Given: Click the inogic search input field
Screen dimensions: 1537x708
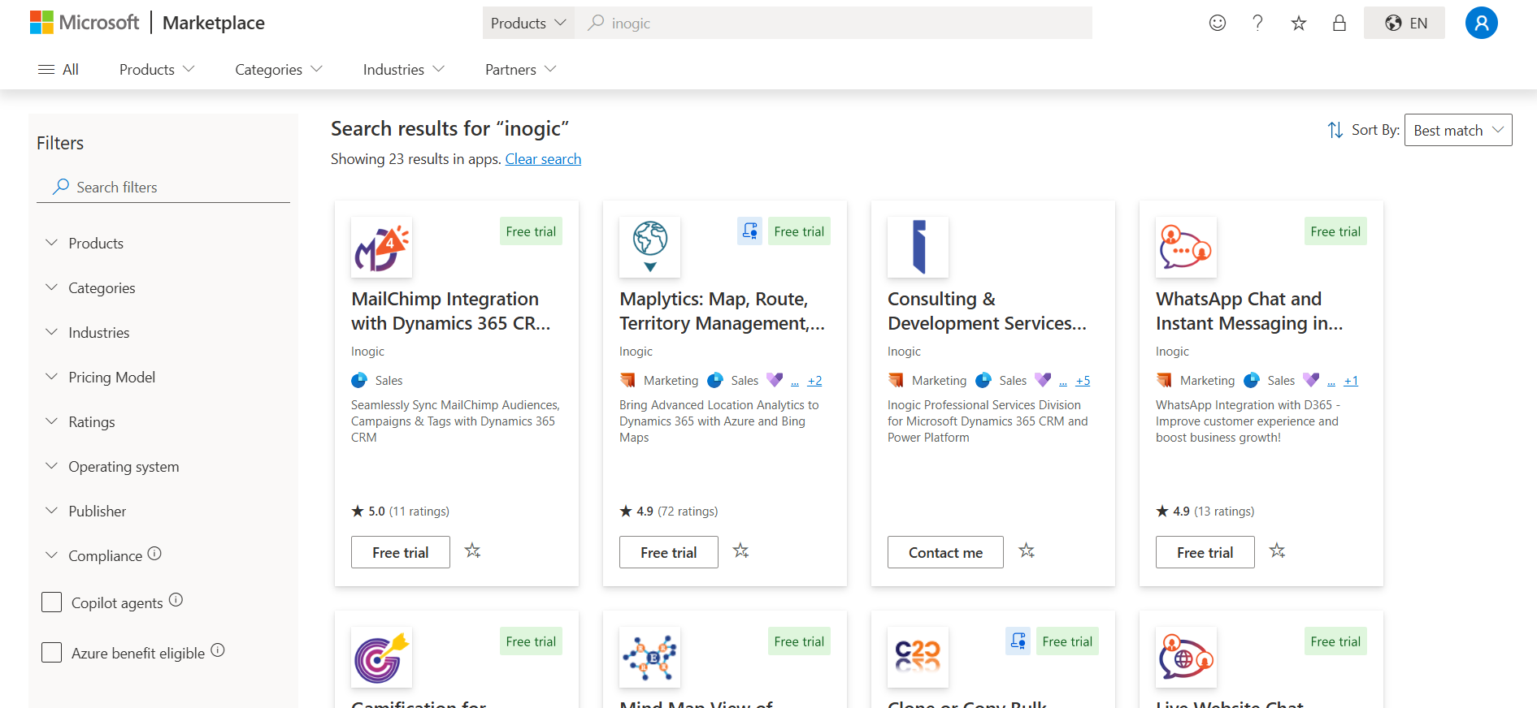Looking at the screenshot, I should click(x=833, y=23).
